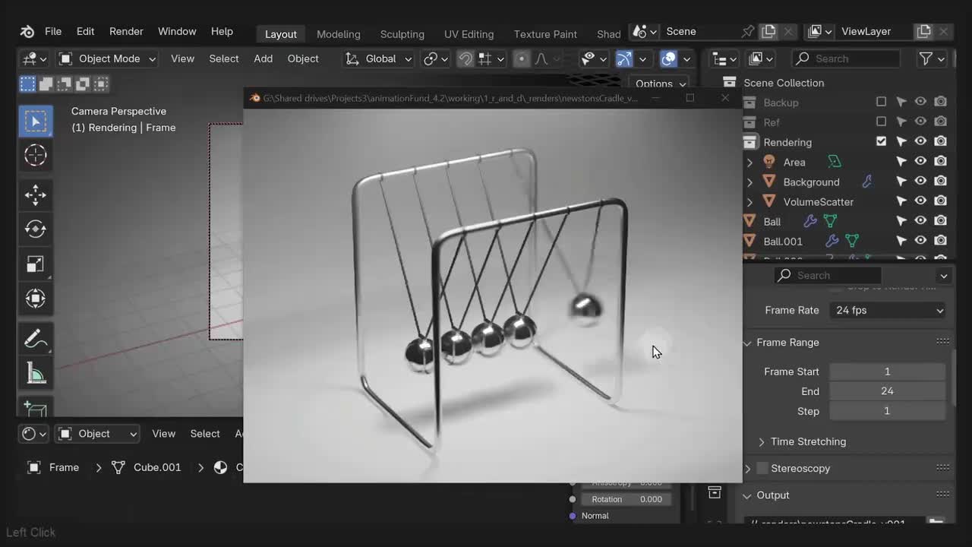Expand the Area object in outliner

tap(750, 162)
